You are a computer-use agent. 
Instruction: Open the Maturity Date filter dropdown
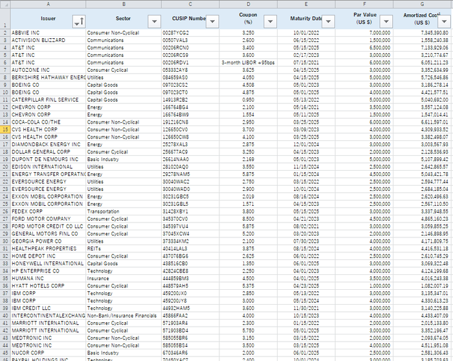328,21
